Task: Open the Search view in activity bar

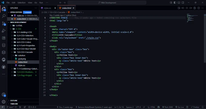Action: 4,16
